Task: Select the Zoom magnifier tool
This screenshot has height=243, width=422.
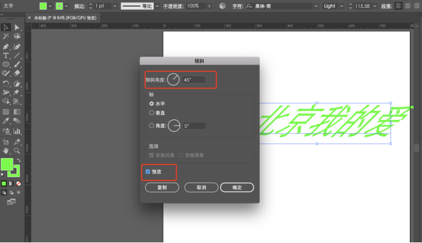Action: pos(16,151)
